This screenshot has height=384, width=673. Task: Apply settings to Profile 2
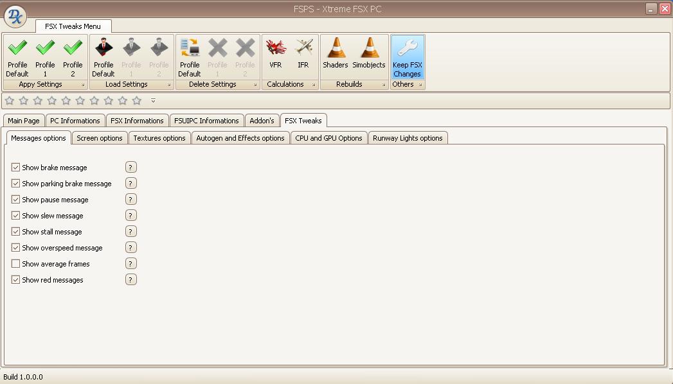click(73, 57)
